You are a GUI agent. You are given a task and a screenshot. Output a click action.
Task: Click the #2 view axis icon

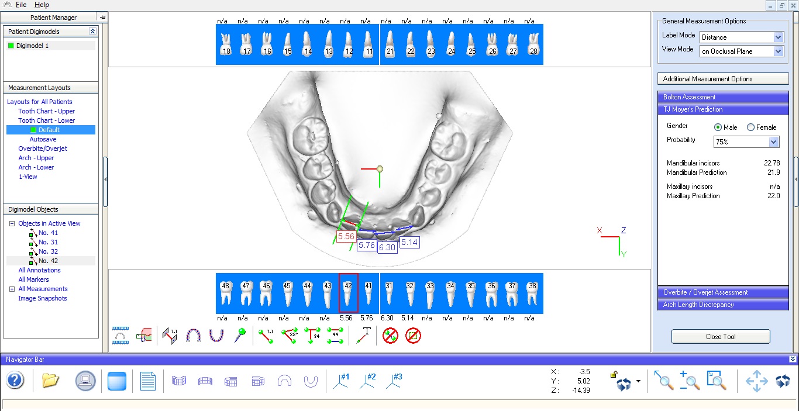tap(367, 381)
